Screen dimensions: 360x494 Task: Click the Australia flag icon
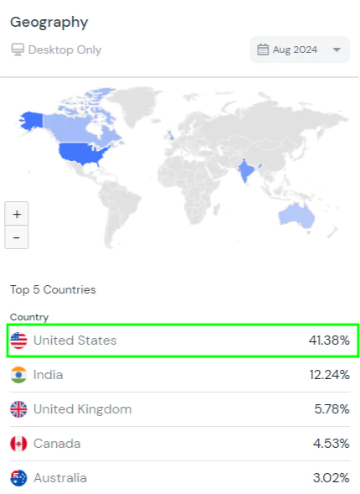18,478
